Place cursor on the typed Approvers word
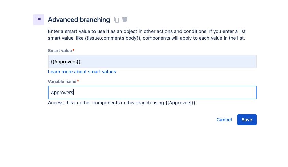The width and height of the screenshot is (288, 167). 62,93
